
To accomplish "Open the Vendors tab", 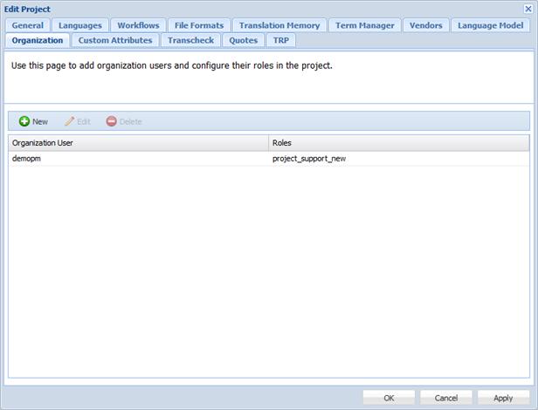I will [x=426, y=25].
